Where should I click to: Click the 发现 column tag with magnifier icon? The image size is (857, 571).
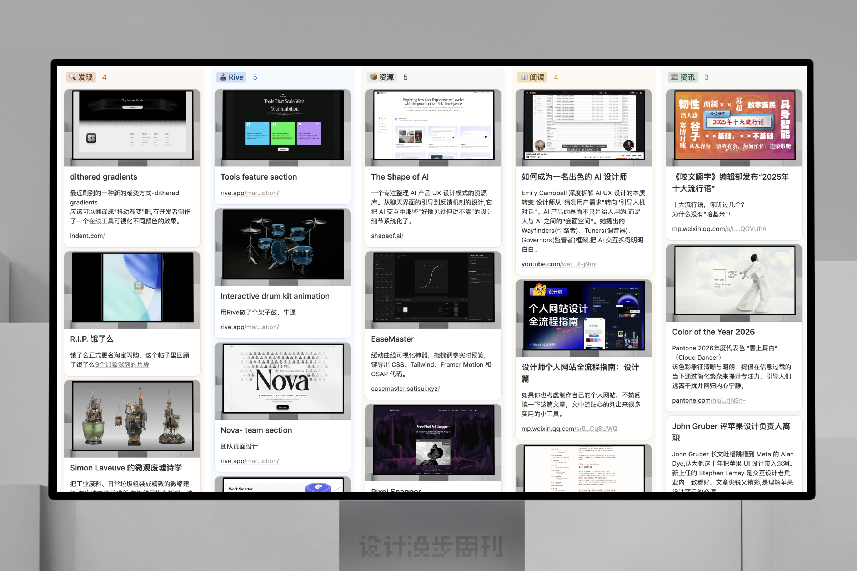pos(81,77)
